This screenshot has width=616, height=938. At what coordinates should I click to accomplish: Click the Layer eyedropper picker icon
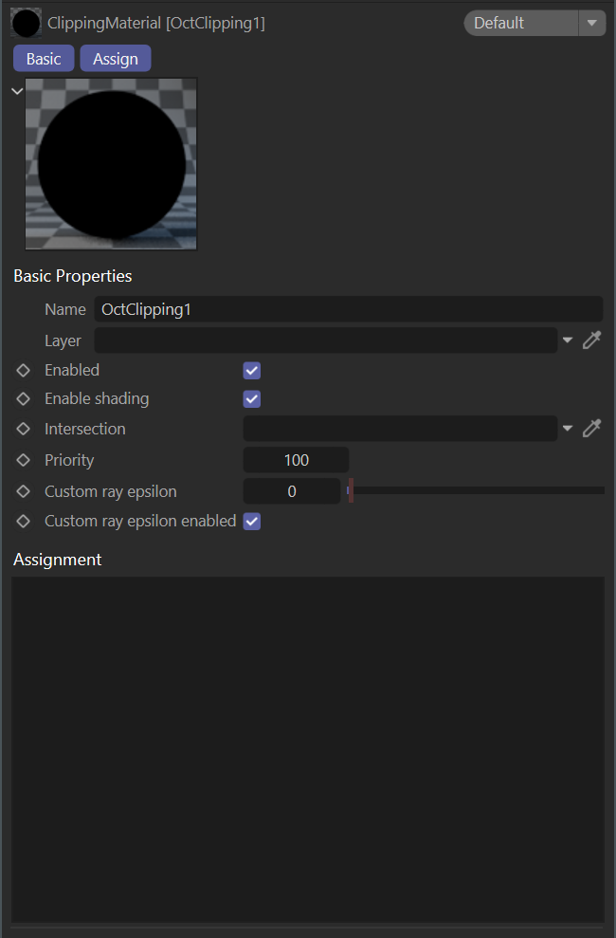click(592, 340)
